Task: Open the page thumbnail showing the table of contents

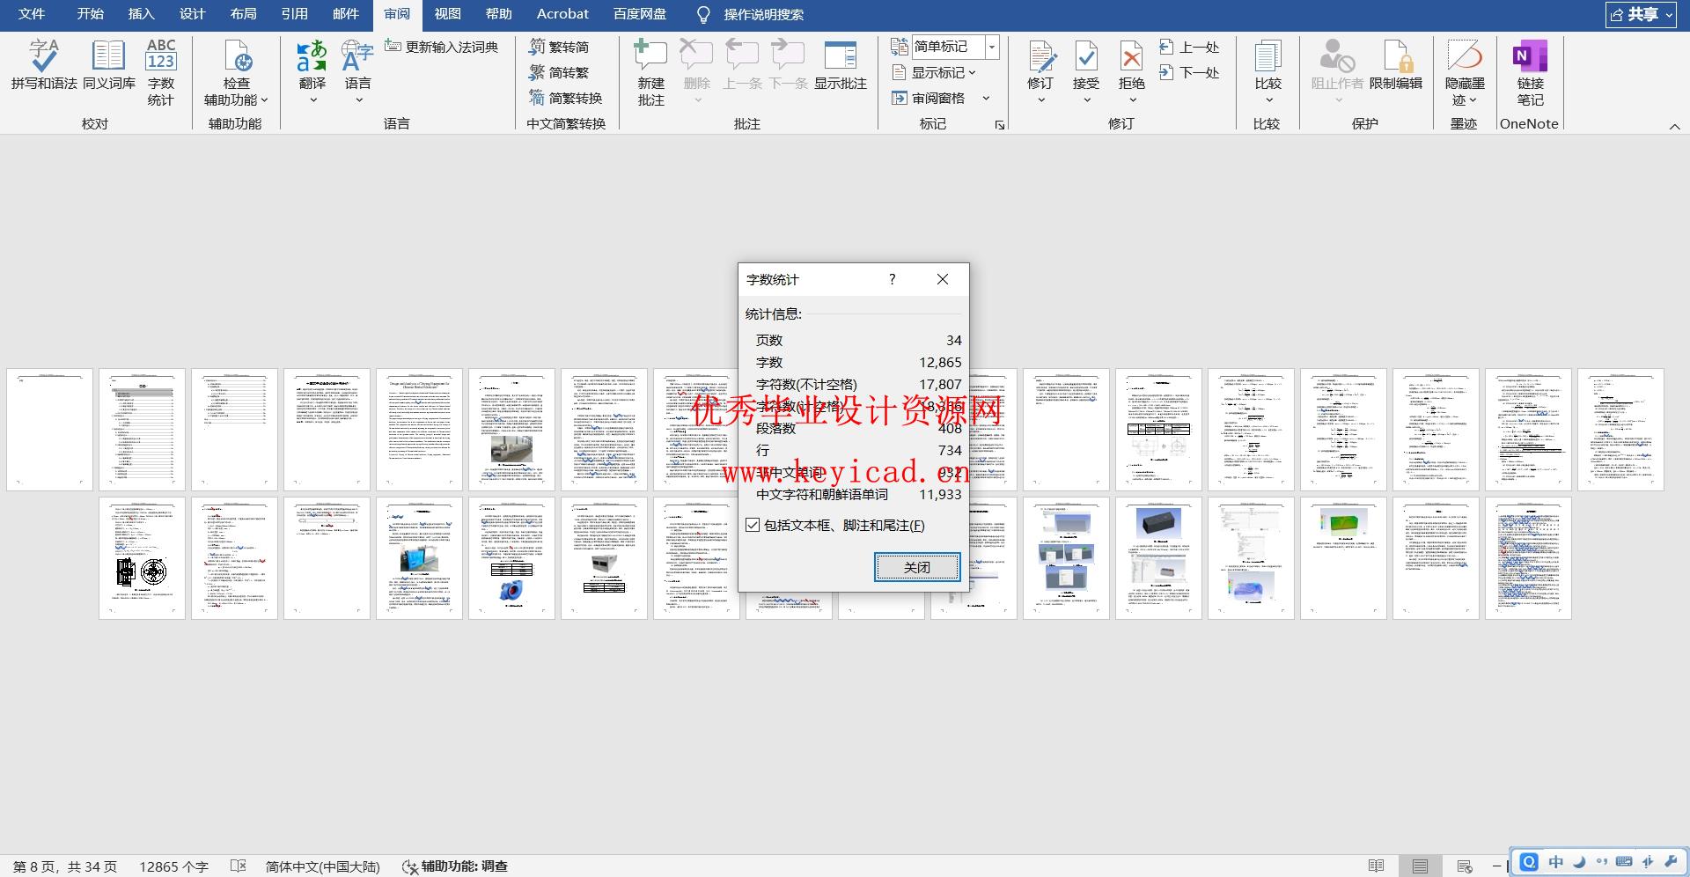Action: [x=142, y=430]
